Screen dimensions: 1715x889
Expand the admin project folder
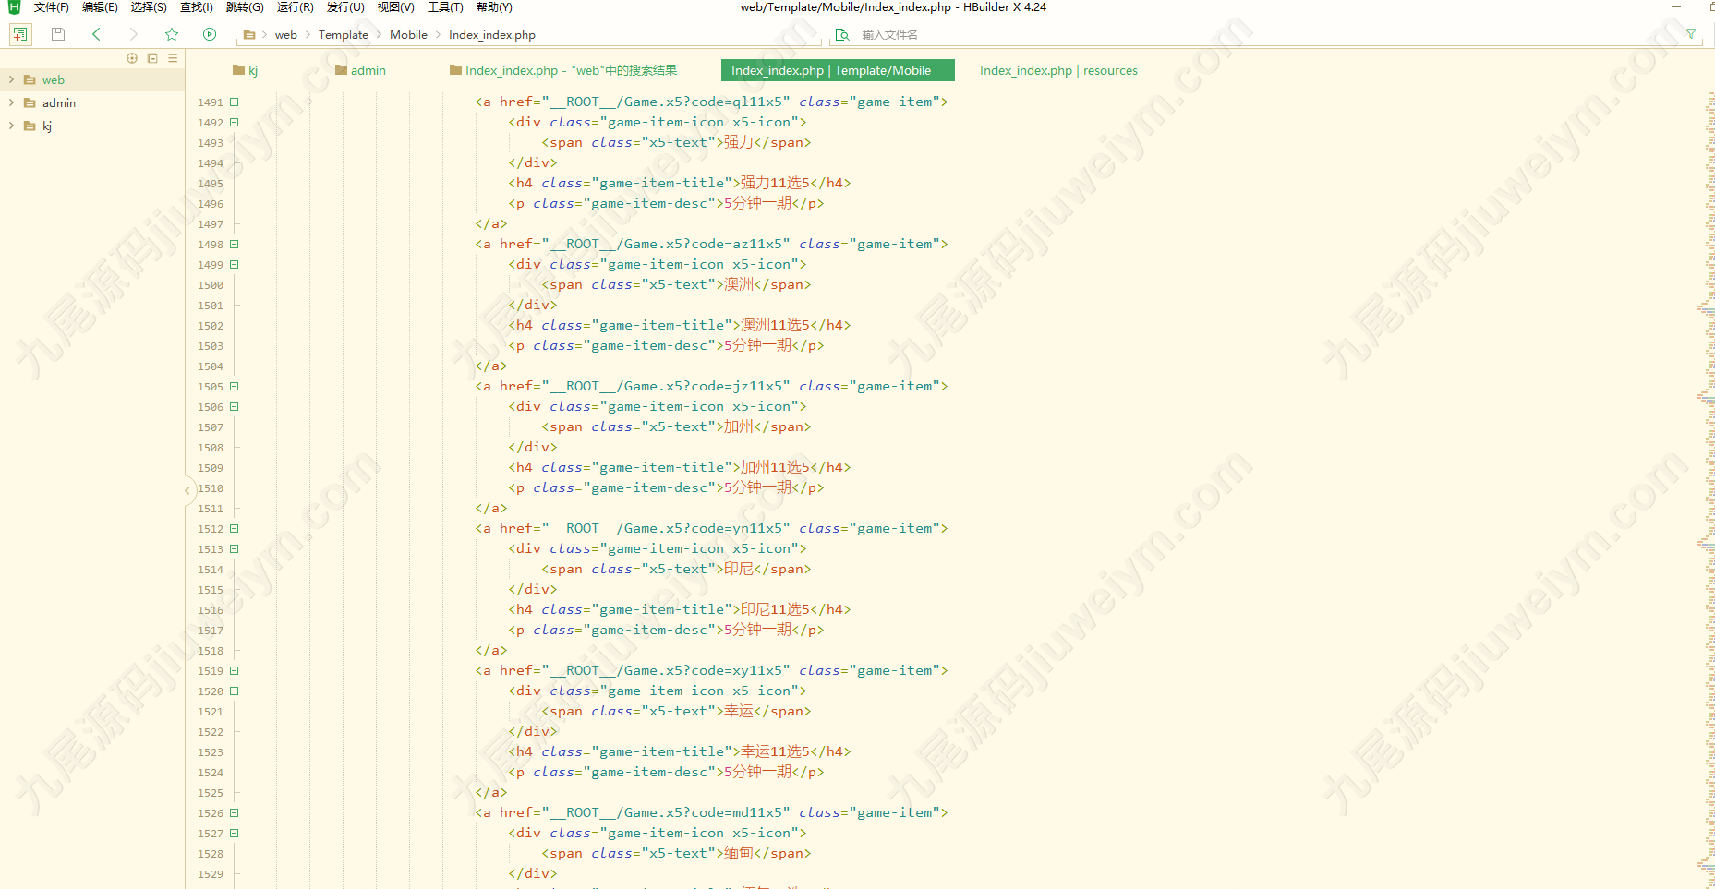tap(11, 103)
